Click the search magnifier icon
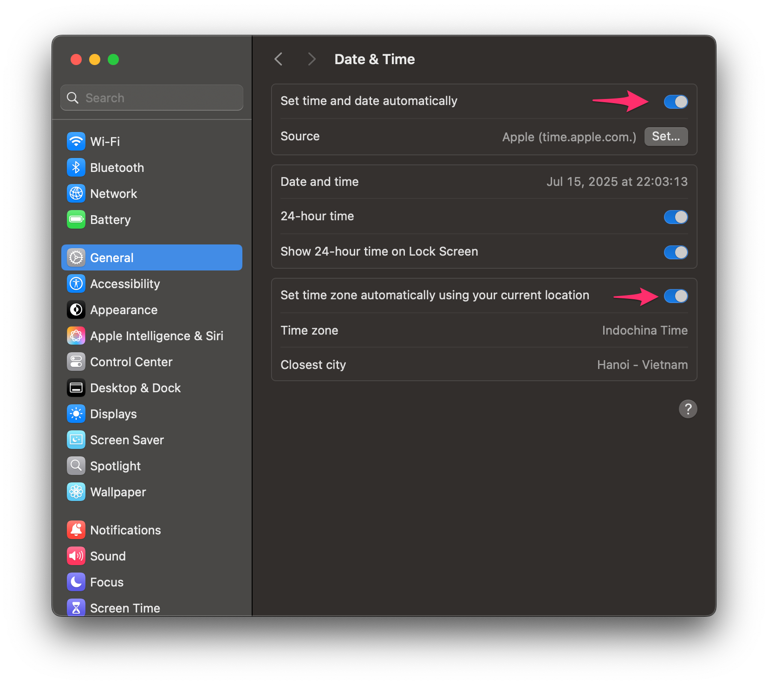 point(73,98)
